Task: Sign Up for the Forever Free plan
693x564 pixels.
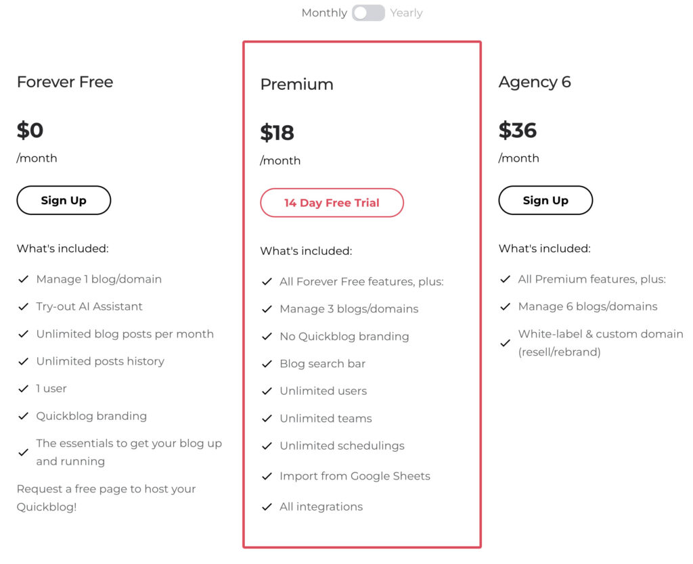Action: point(64,200)
